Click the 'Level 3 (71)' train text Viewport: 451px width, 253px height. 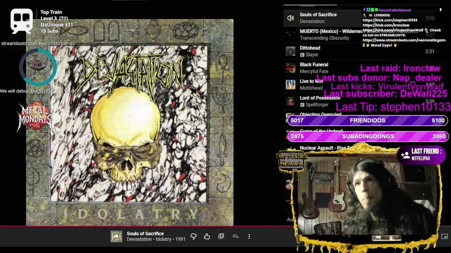click(54, 18)
